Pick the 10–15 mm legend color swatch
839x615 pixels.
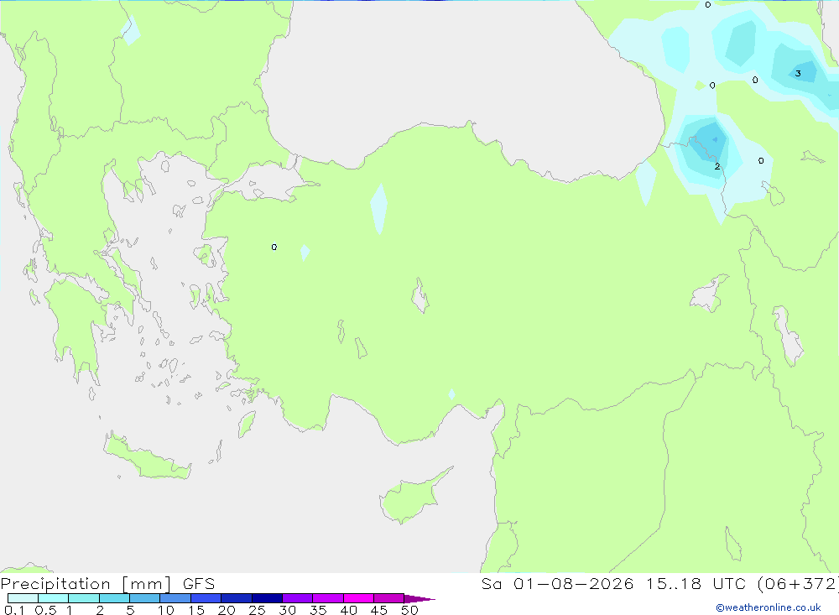175,598
